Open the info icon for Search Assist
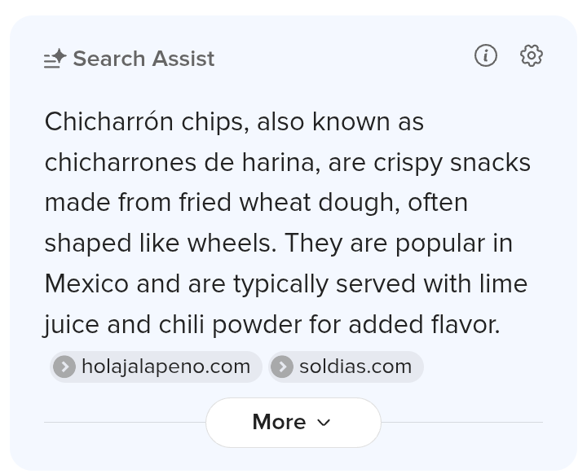587x474 pixels. pos(486,55)
